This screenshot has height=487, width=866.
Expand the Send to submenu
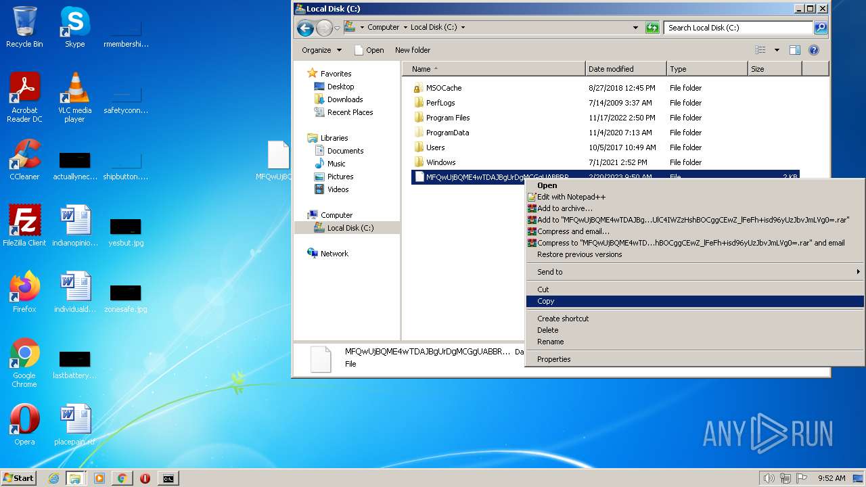click(695, 272)
